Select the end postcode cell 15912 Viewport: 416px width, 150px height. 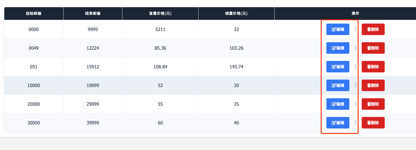tap(93, 67)
